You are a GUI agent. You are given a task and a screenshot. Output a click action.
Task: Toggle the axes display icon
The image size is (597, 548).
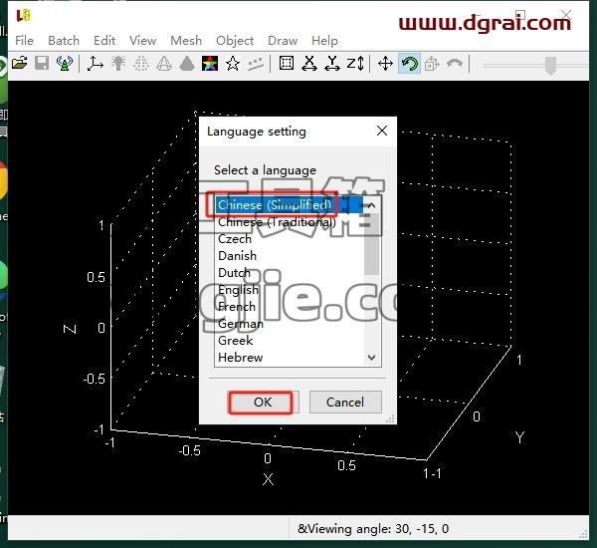click(x=96, y=64)
